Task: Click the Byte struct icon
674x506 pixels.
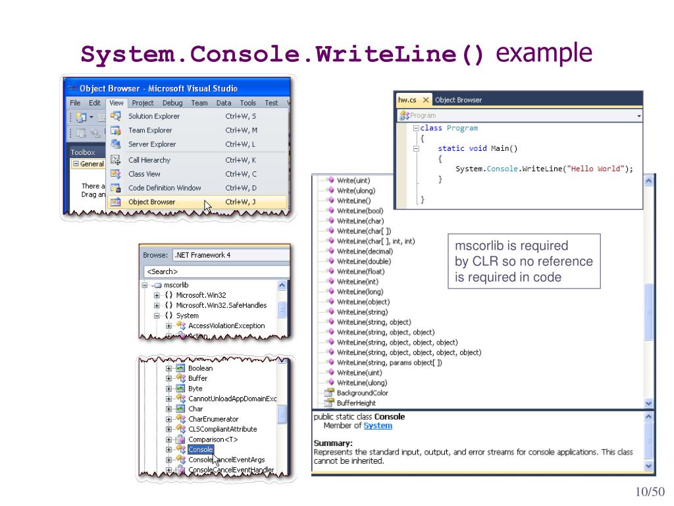Action: click(x=181, y=389)
